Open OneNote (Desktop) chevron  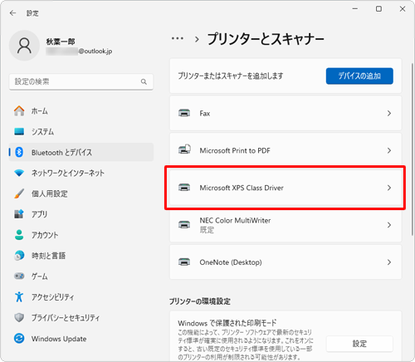[x=389, y=262]
